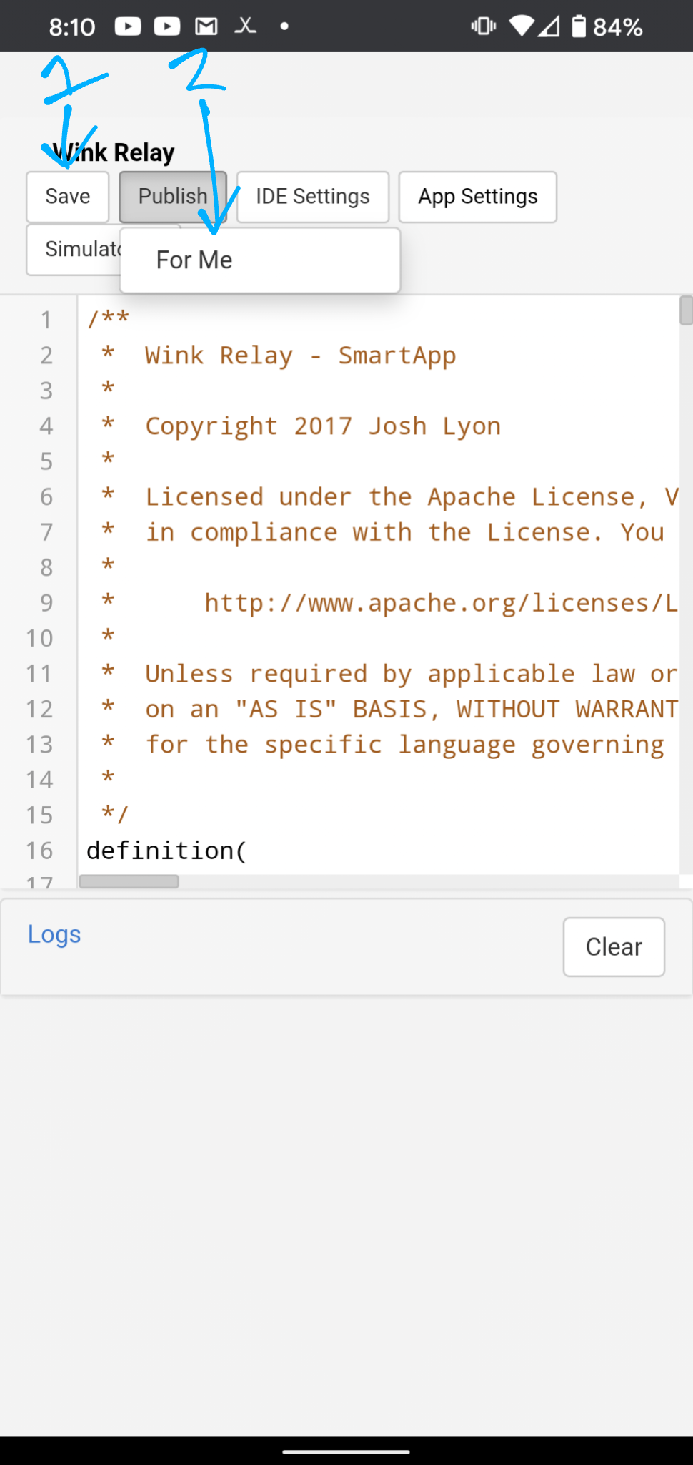The image size is (693, 1465).
Task: Save the SmartApp code
Action: (68, 197)
